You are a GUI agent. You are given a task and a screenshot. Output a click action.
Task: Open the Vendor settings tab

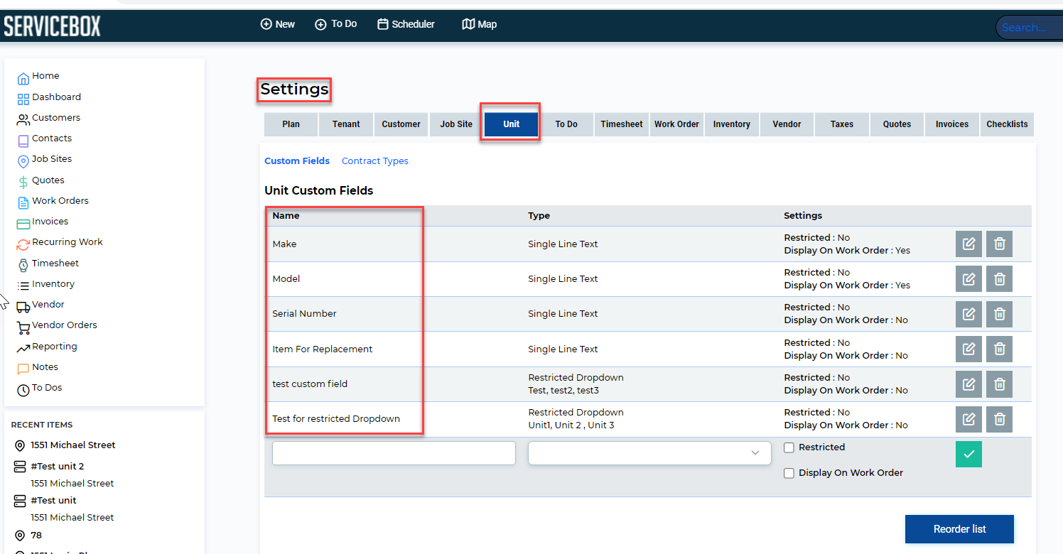coord(787,124)
